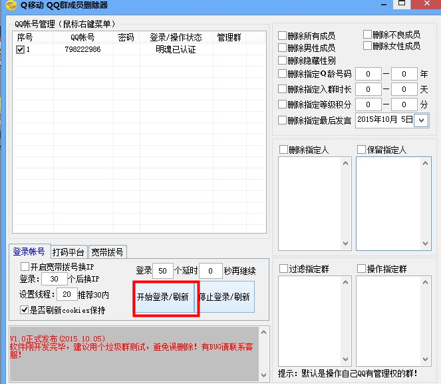Focus Q龄 minimum year field
Image resolution: width=441 pixels, height=384 pixels.
pos(368,74)
